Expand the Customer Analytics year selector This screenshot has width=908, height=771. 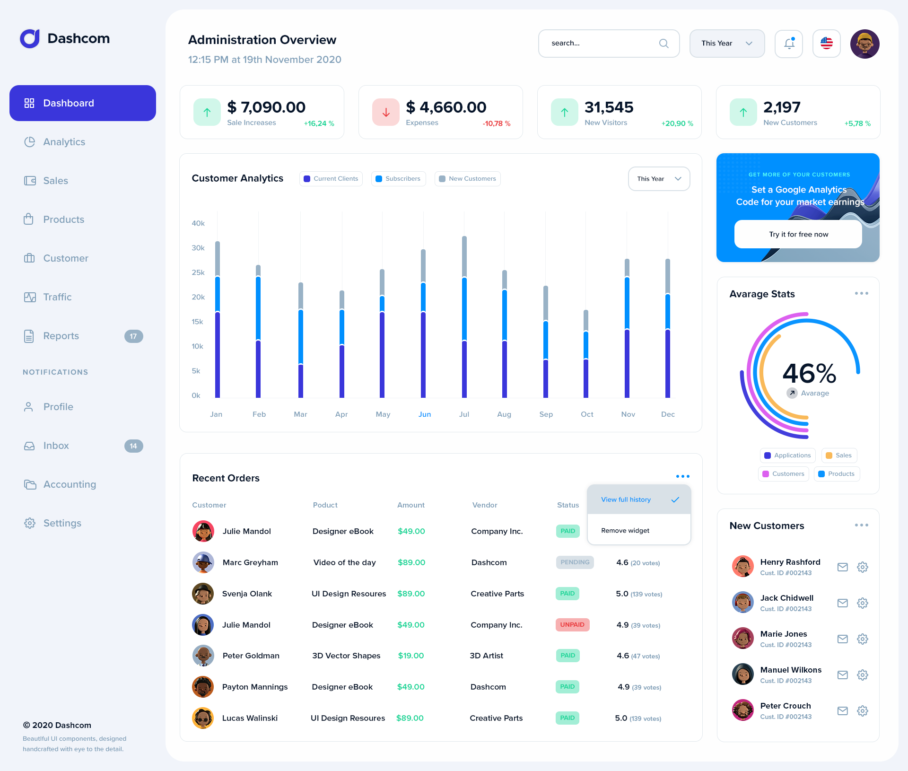pos(659,178)
